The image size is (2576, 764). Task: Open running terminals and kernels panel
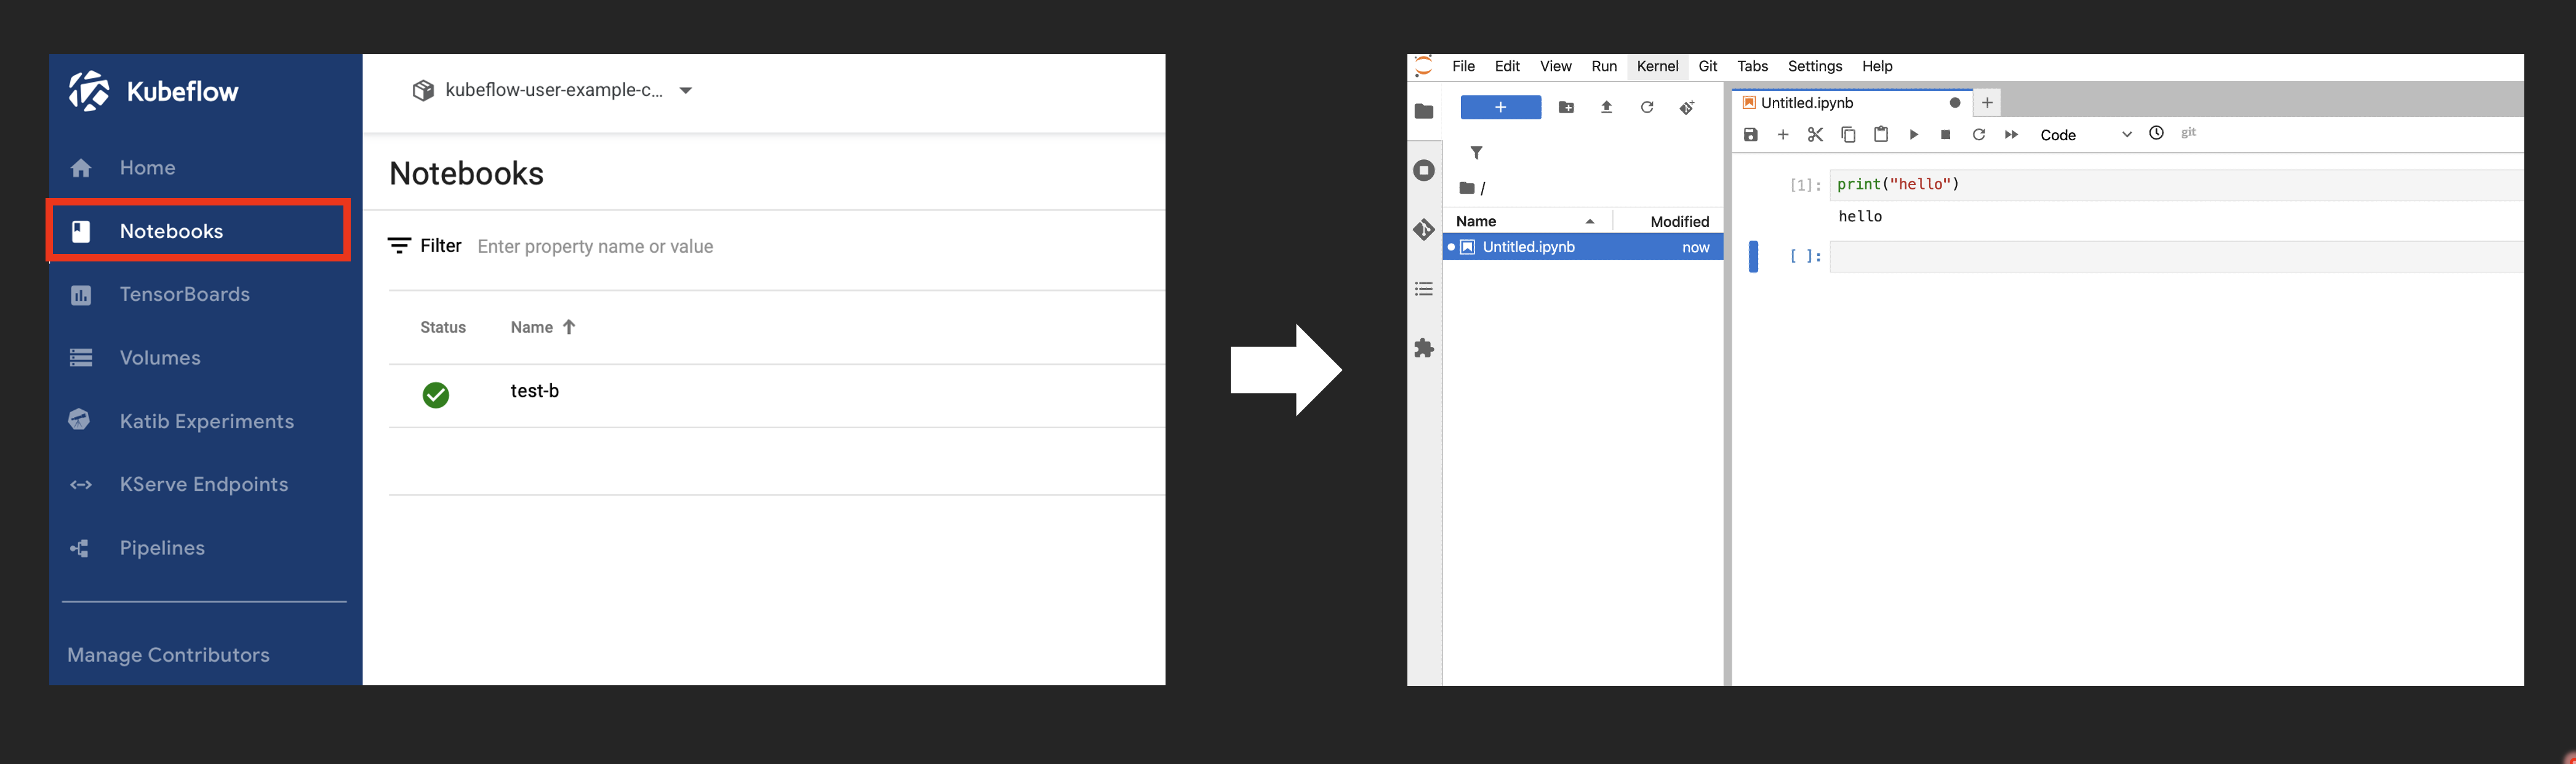[x=1424, y=170]
